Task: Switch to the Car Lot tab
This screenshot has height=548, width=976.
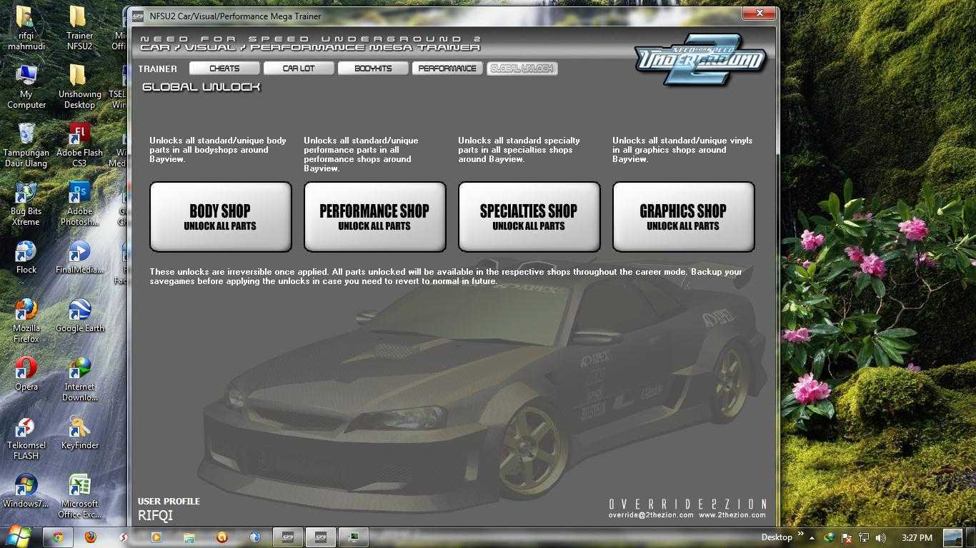Action: pyautogui.click(x=299, y=68)
